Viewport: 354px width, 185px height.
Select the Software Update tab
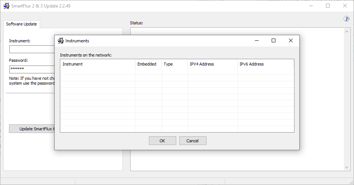point(21,24)
